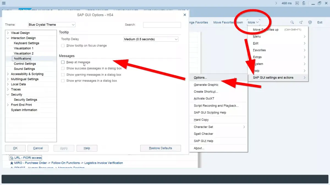Open Script Recording and Playback...
This screenshot has width=330, height=185.
(x=219, y=106)
